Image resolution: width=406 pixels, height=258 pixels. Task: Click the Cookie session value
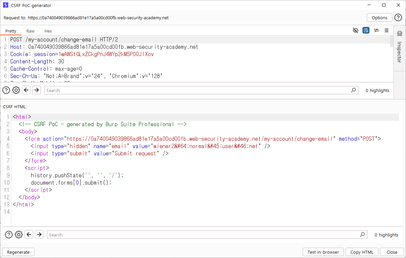click(x=106, y=54)
